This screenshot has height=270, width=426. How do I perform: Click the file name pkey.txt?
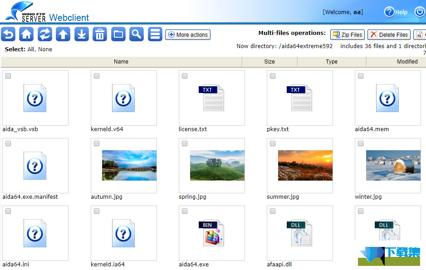pos(278,129)
